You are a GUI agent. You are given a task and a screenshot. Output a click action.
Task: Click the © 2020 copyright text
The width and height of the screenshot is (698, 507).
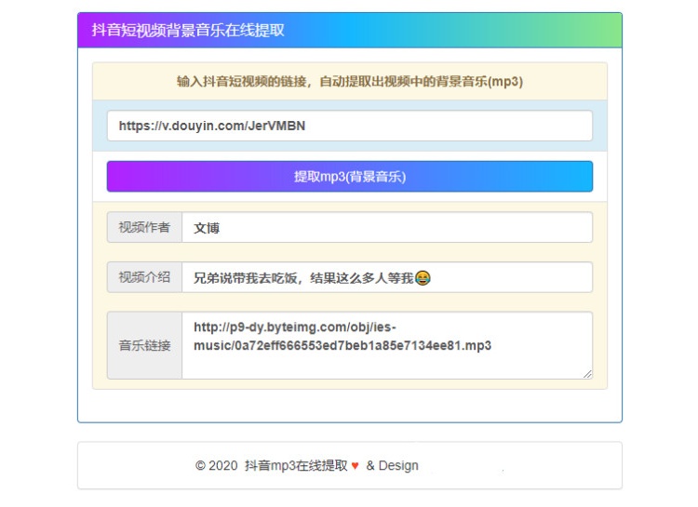(x=217, y=466)
